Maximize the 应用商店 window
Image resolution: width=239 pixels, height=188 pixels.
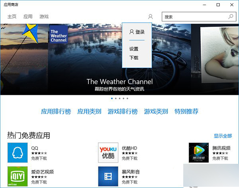point(218,5)
